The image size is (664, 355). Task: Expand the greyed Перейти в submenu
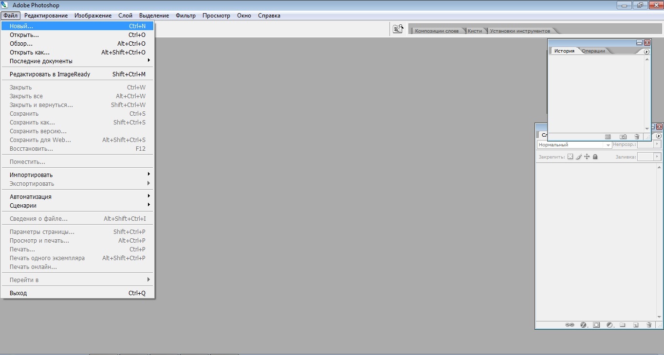[78, 280]
